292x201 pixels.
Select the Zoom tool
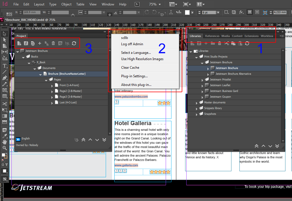pos(5,148)
